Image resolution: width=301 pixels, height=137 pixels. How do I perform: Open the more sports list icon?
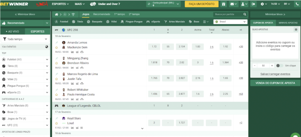[206, 22]
